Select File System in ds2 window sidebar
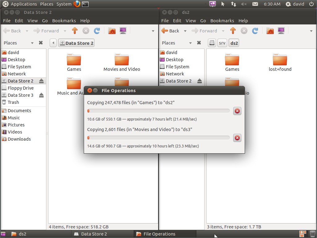 click(x=182, y=66)
